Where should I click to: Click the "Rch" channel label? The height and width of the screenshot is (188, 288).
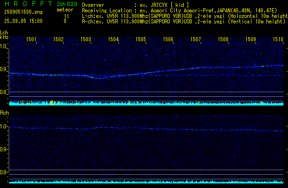coord(5,113)
